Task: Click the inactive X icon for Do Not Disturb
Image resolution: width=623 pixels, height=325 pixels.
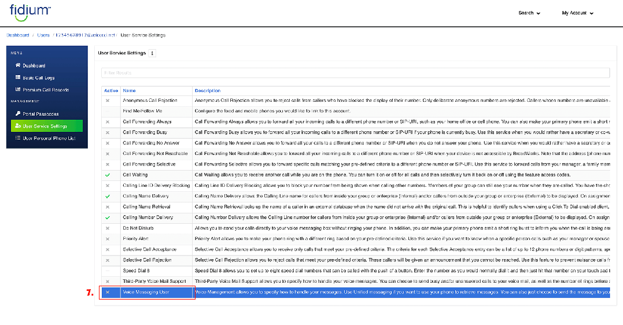Action: click(x=107, y=228)
